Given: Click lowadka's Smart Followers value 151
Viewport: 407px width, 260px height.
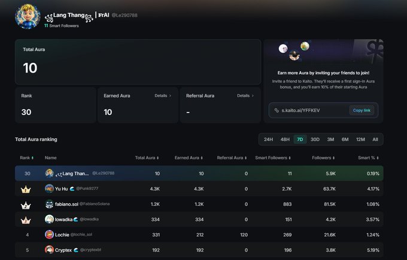Looking at the screenshot, I should pos(288,219).
